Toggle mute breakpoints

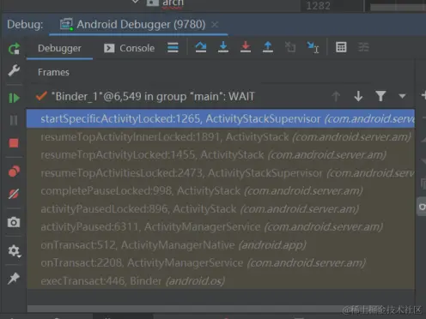[14, 194]
